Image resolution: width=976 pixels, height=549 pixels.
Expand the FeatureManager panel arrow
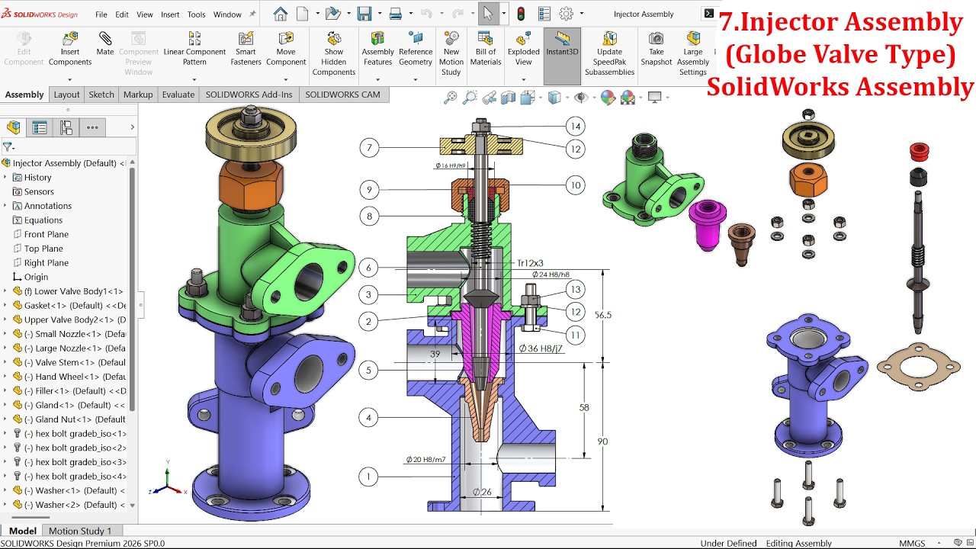coord(132,127)
